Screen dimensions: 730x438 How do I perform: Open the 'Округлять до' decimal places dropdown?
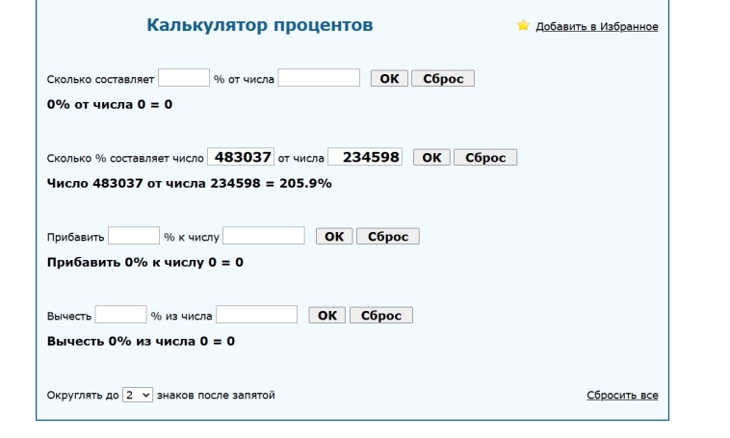pyautogui.click(x=138, y=395)
